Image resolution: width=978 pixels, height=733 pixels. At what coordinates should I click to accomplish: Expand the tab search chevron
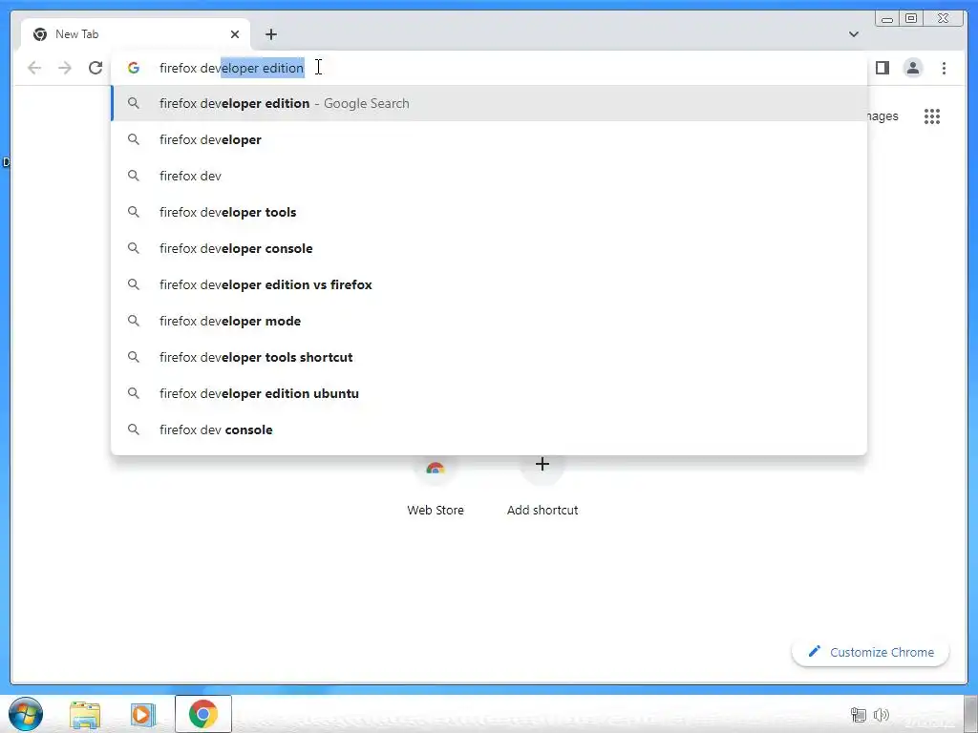click(853, 34)
